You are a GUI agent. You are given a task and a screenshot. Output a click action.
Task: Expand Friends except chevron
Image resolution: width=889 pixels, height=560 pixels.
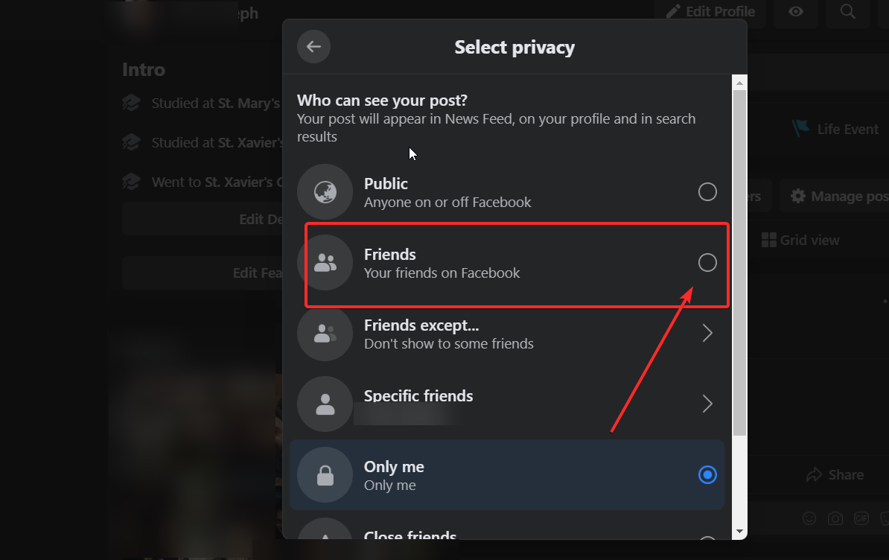coord(707,334)
